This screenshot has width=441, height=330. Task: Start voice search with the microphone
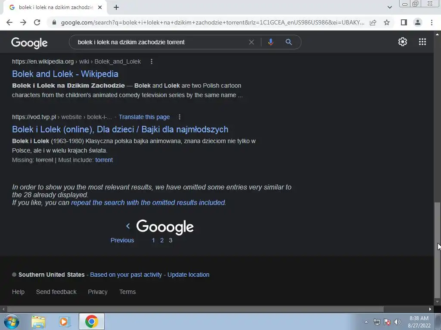[x=270, y=42]
